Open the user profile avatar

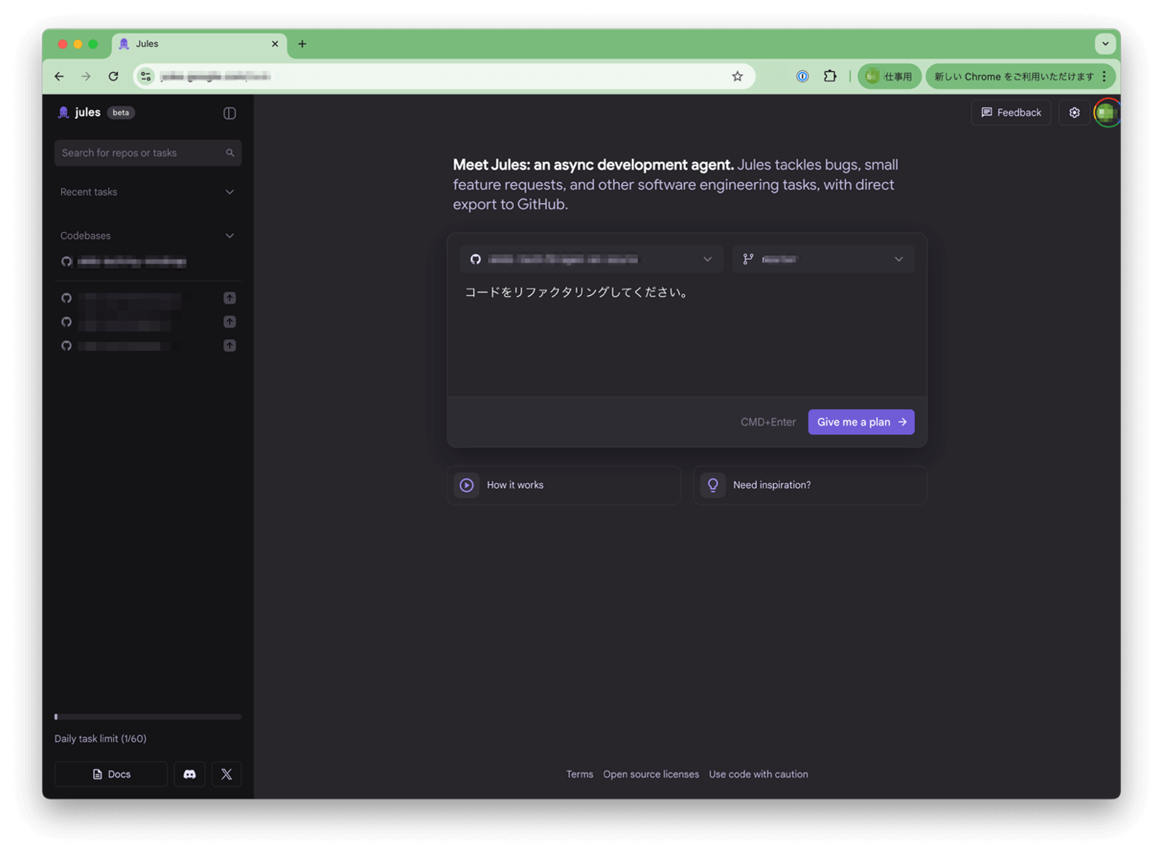point(1106,113)
